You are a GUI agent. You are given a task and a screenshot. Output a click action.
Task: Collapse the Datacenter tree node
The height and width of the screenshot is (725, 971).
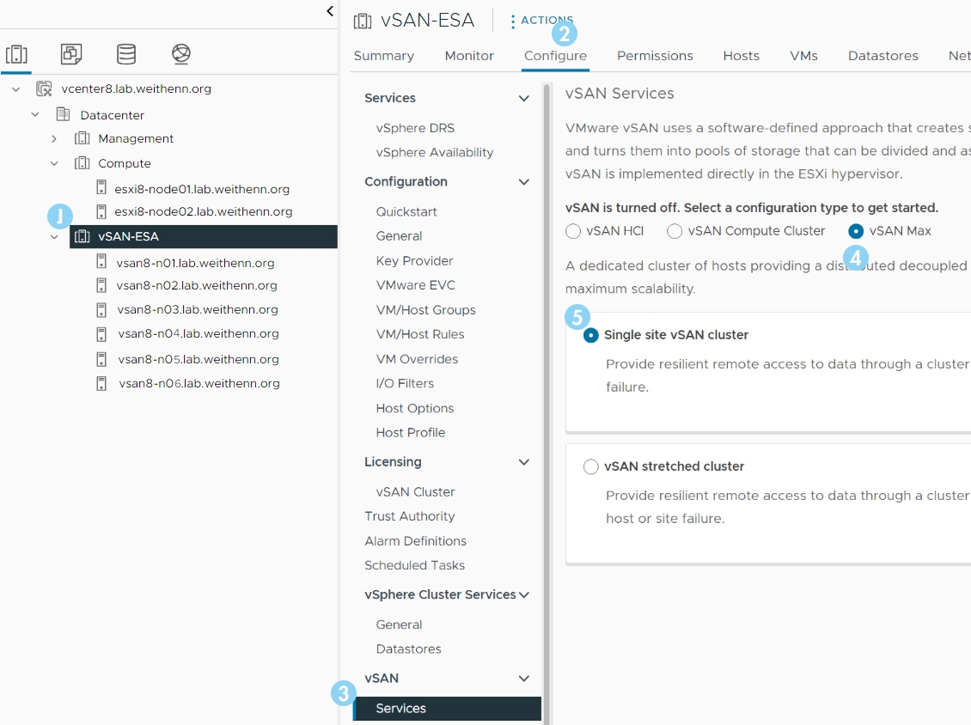pyautogui.click(x=35, y=114)
